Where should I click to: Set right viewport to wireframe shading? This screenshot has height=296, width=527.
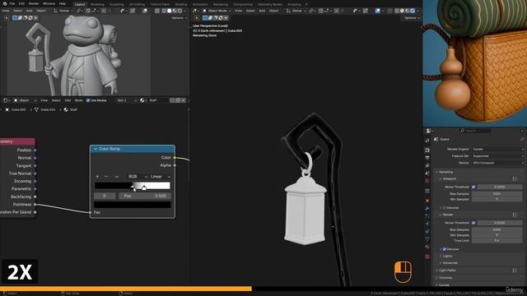pyautogui.click(x=397, y=11)
